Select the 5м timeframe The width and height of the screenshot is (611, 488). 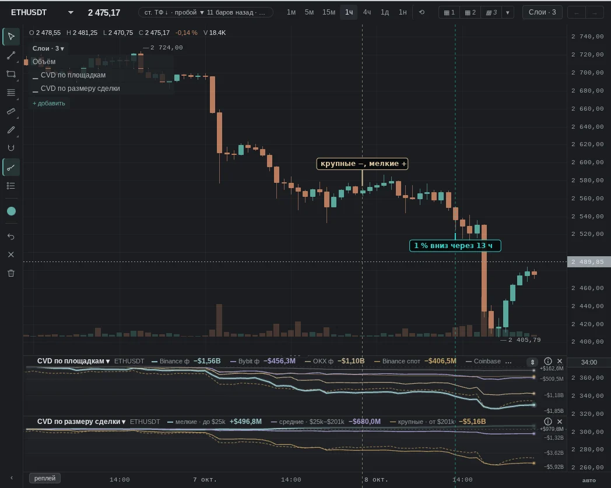click(309, 12)
